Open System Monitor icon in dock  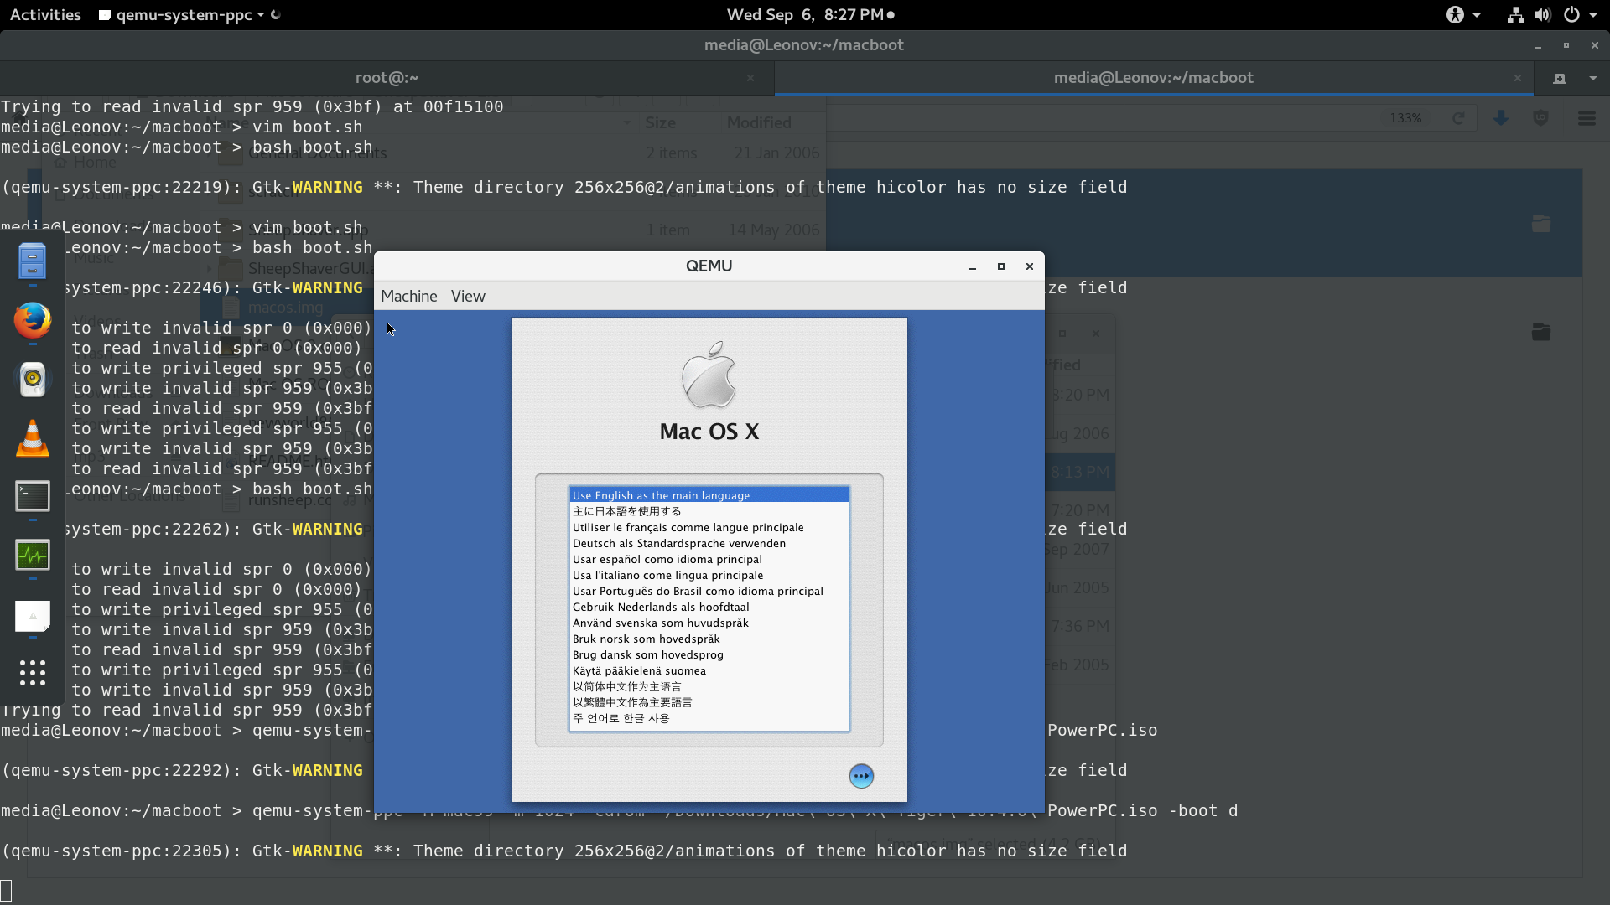(33, 555)
